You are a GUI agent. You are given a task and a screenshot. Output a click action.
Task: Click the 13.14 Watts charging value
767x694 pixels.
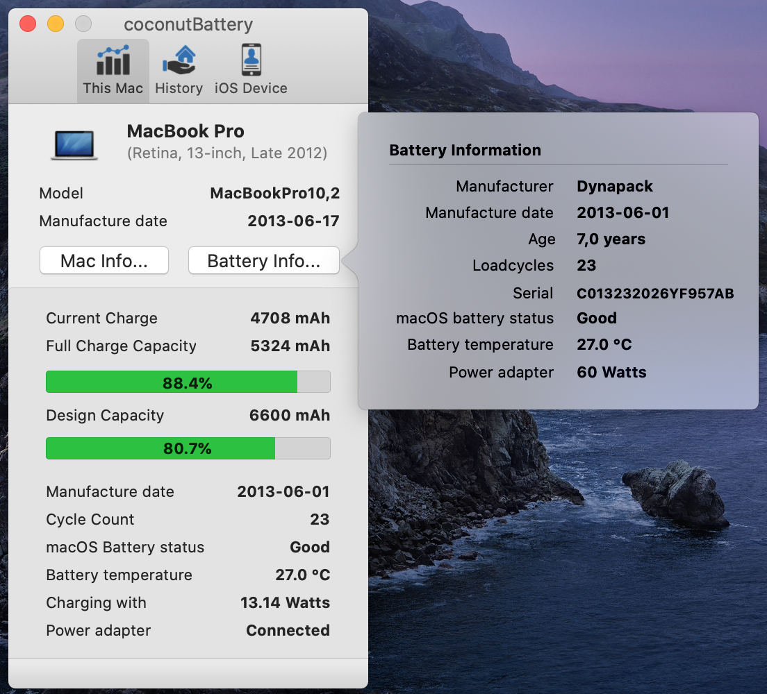pyautogui.click(x=285, y=602)
